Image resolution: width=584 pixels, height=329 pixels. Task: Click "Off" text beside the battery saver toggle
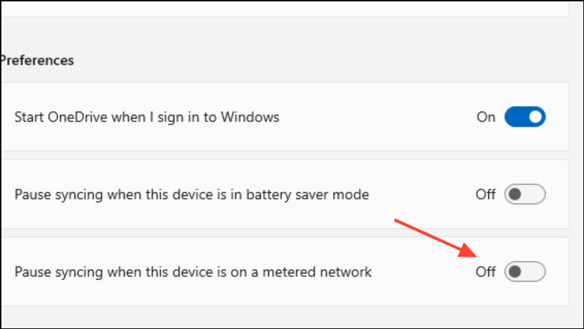(485, 195)
